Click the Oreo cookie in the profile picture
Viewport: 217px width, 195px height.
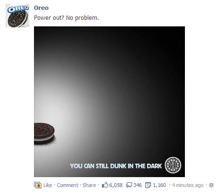point(18,19)
